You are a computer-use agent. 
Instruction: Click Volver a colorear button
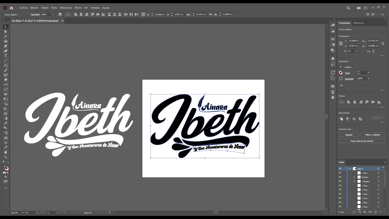373,135
